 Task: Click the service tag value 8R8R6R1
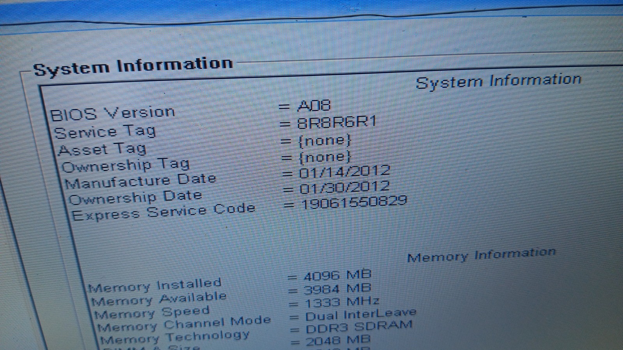coord(337,122)
